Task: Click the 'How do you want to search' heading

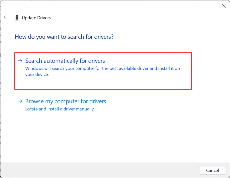Action: point(64,37)
